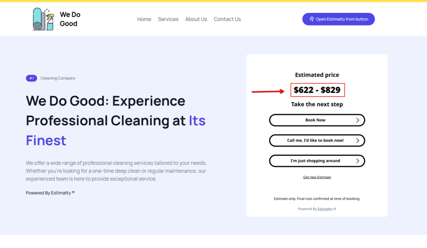This screenshot has width=427, height=248.
Task: Click the $622 - $829 estimated price
Action: click(317, 90)
